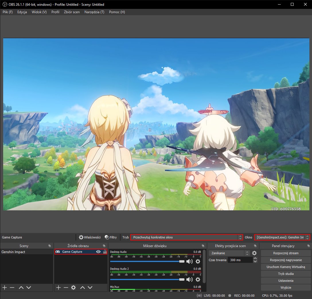Remove the selected source with minus icon
Viewport: 312px width, 299px height.
click(66, 288)
